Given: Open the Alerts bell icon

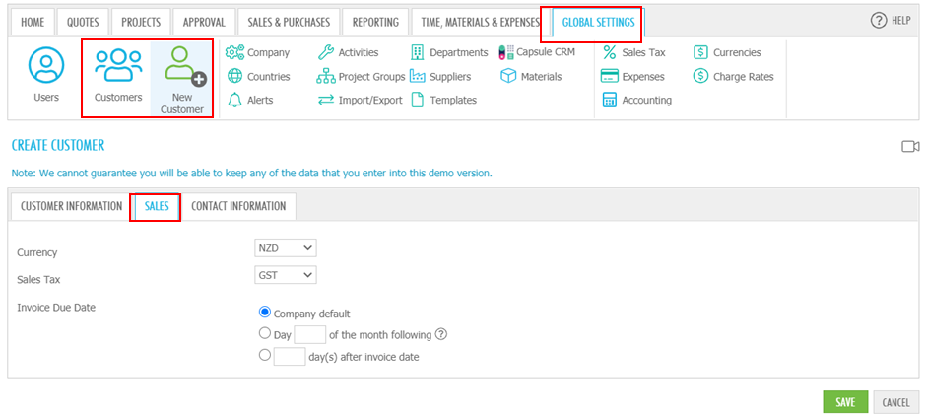Looking at the screenshot, I should pos(235,100).
